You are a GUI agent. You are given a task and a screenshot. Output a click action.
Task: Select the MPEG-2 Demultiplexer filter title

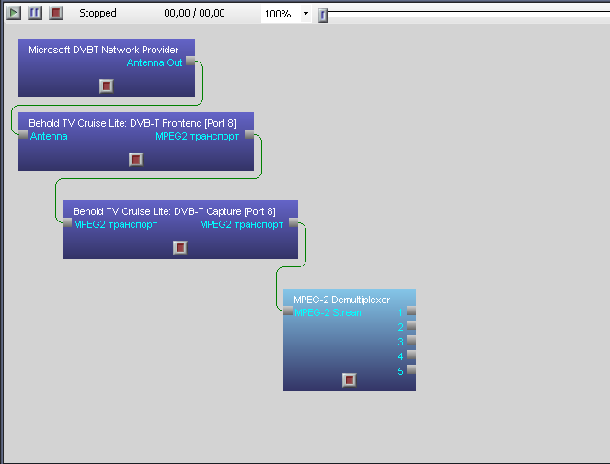[x=341, y=300]
